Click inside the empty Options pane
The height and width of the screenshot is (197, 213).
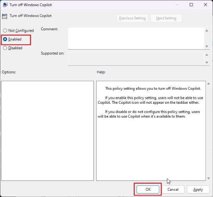pyautogui.click(x=47, y=130)
